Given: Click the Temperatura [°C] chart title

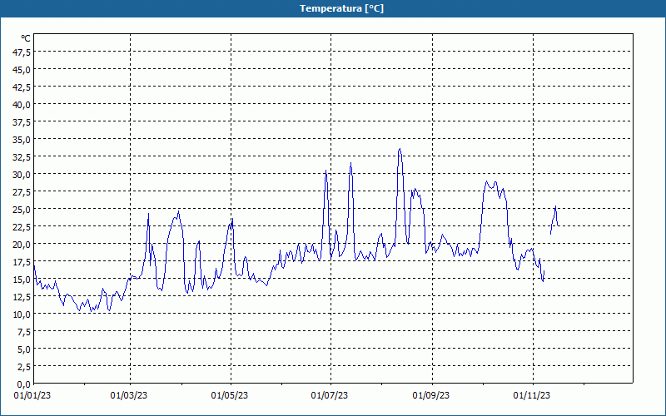Looking at the screenshot, I should (341, 8).
